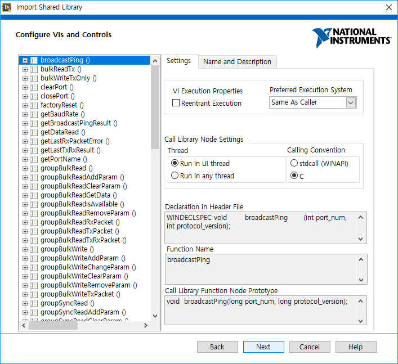
Task: Click the VI icon next to groupBulkWrite
Action: 34,249
